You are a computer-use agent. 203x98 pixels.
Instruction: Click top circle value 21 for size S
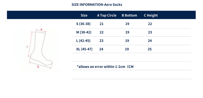tap(101, 24)
